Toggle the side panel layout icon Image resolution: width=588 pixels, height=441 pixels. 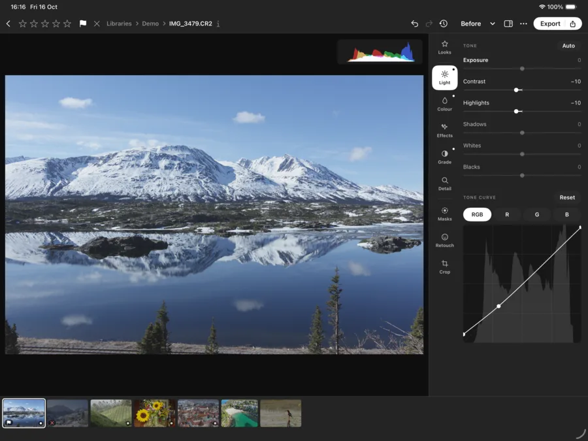pyautogui.click(x=508, y=24)
